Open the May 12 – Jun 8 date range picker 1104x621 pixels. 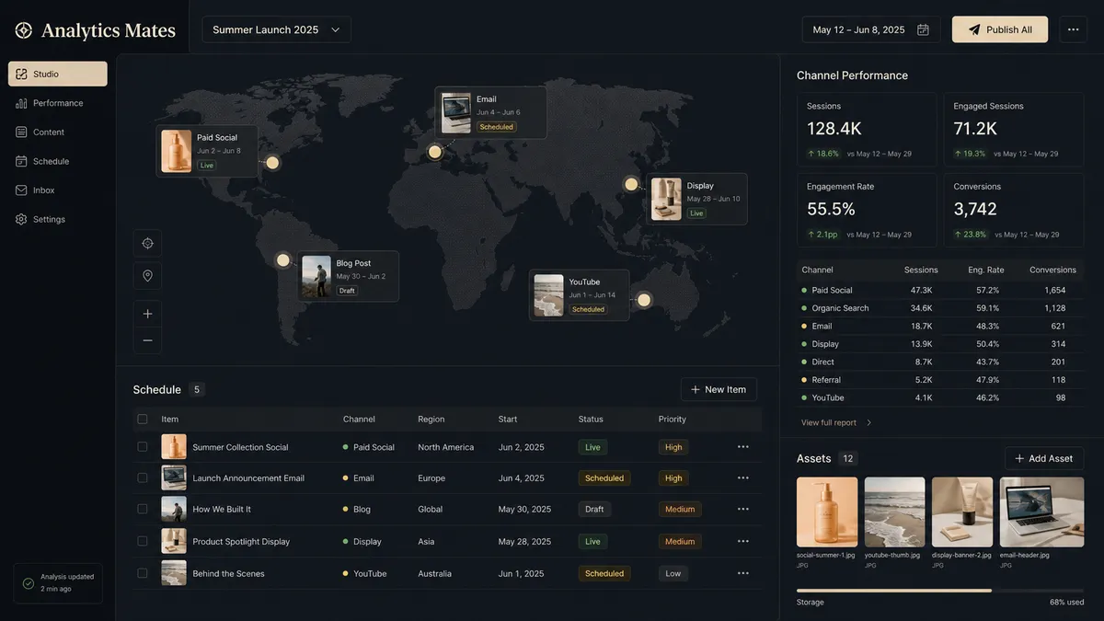(x=871, y=29)
